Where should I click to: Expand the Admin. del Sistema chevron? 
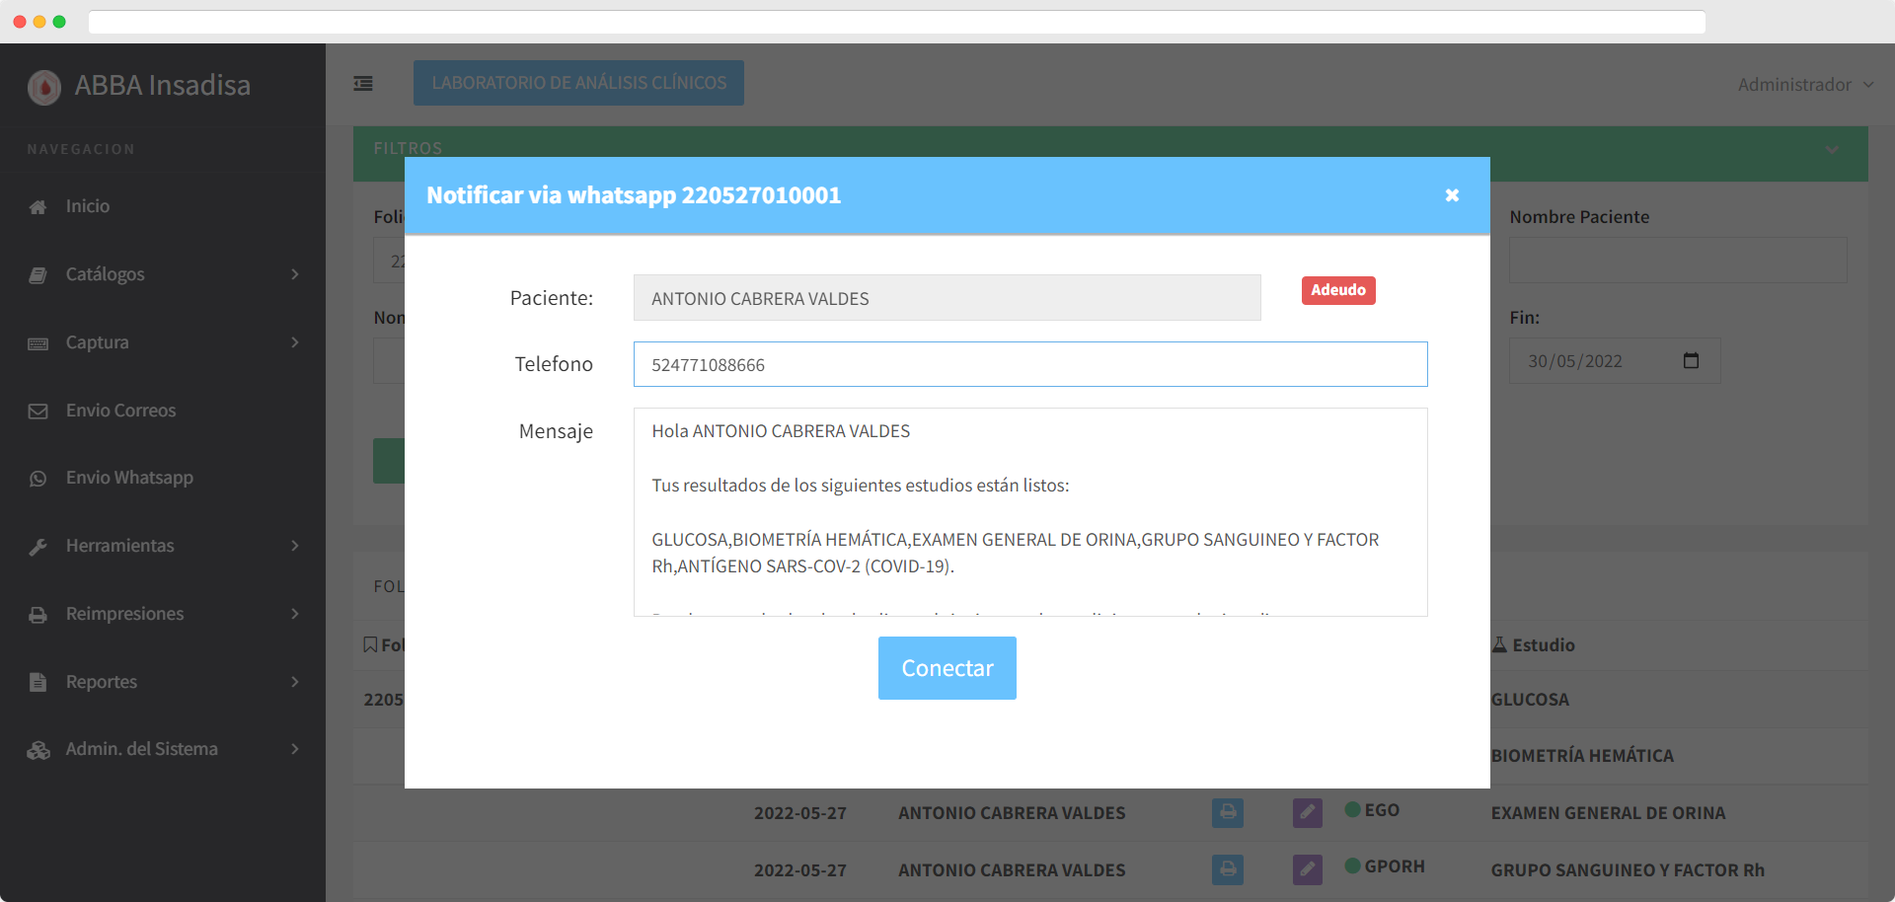click(x=295, y=749)
